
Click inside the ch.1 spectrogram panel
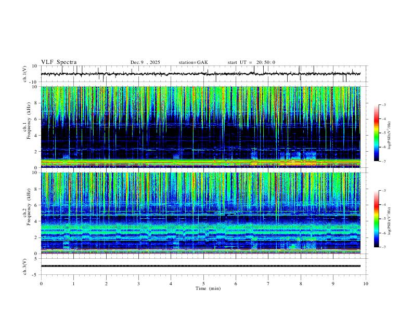tap(201, 127)
